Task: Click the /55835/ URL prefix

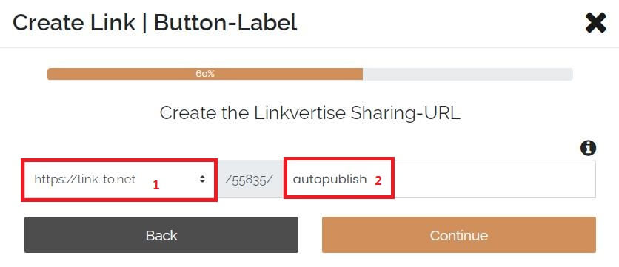Action: pos(249,179)
